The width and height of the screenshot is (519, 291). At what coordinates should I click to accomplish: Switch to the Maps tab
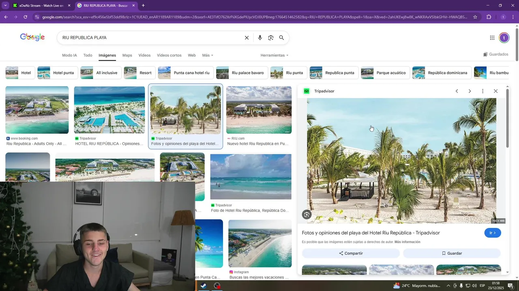click(x=127, y=55)
